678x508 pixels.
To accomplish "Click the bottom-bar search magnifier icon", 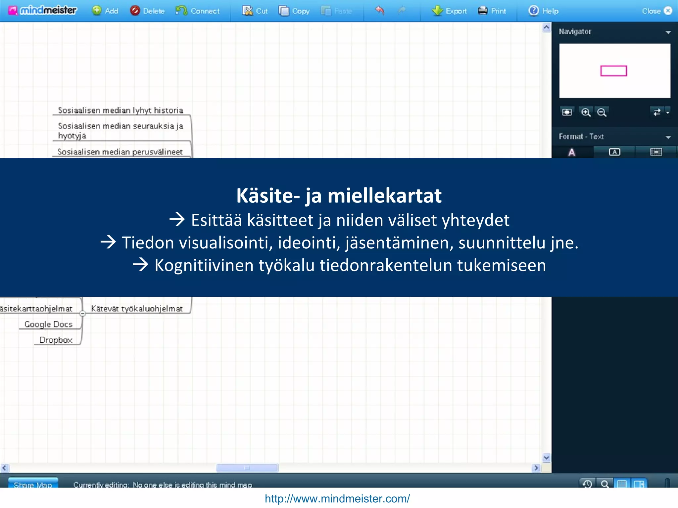I will (605, 484).
